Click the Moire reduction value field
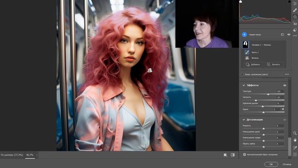 [x=280, y=138]
